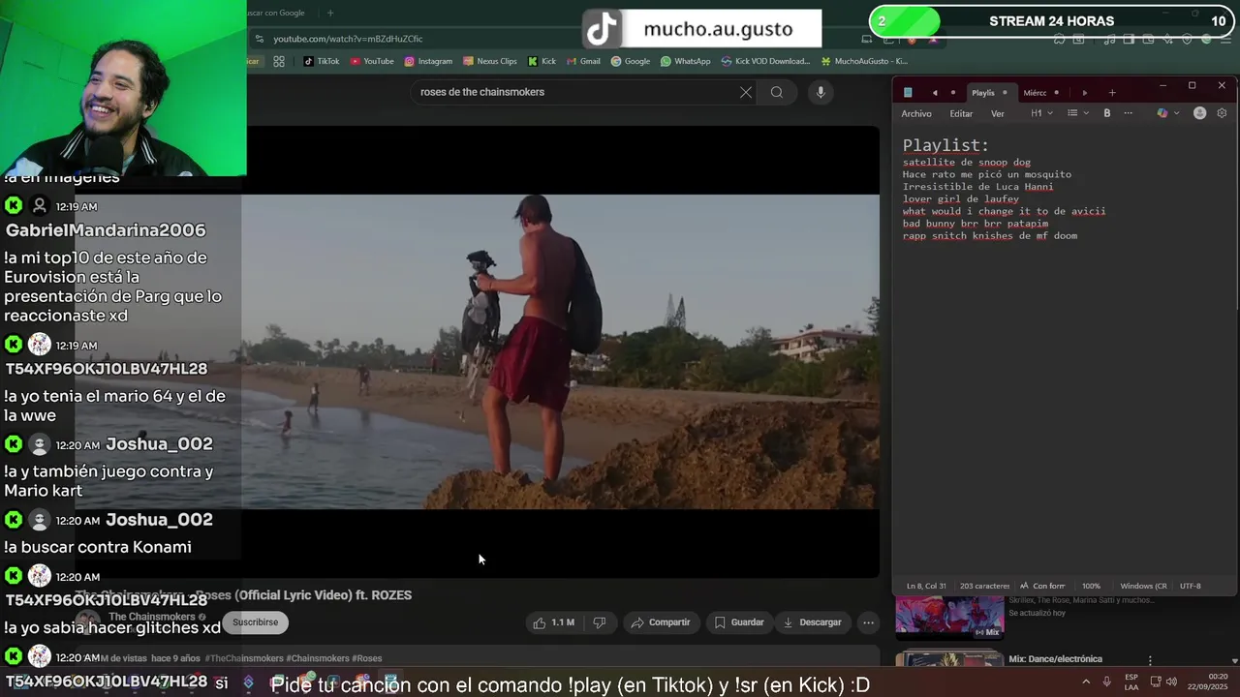This screenshot has height=697, width=1240.
Task: Open options for Mix: Dance/electrónica
Action: tap(1150, 660)
